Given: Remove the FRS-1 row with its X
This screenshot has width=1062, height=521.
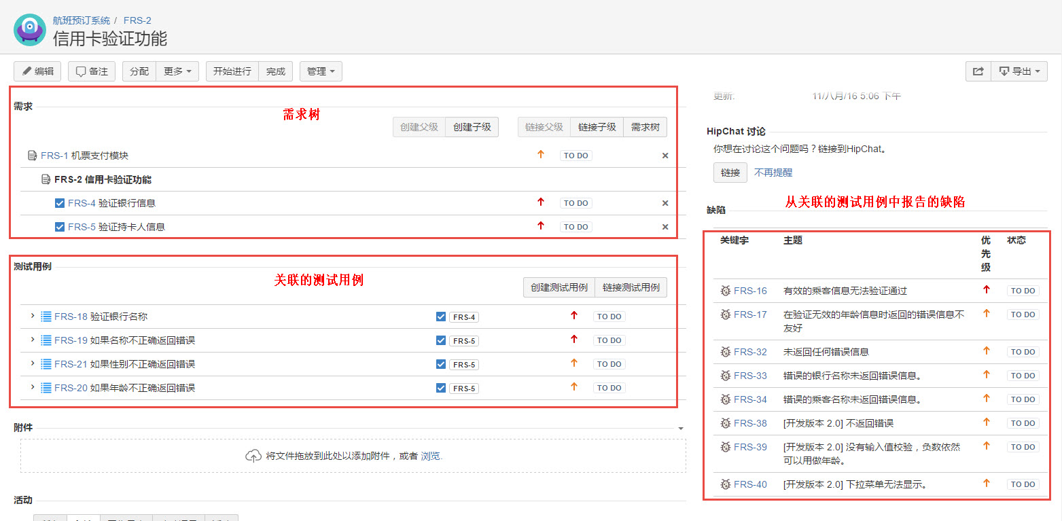Looking at the screenshot, I should [665, 156].
